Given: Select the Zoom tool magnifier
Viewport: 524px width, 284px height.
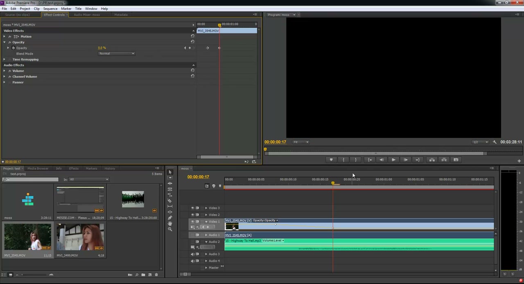Looking at the screenshot, I should click(170, 229).
